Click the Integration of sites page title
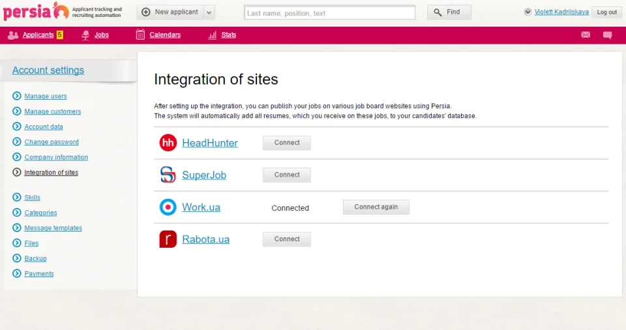The width and height of the screenshot is (626, 330). pos(216,79)
